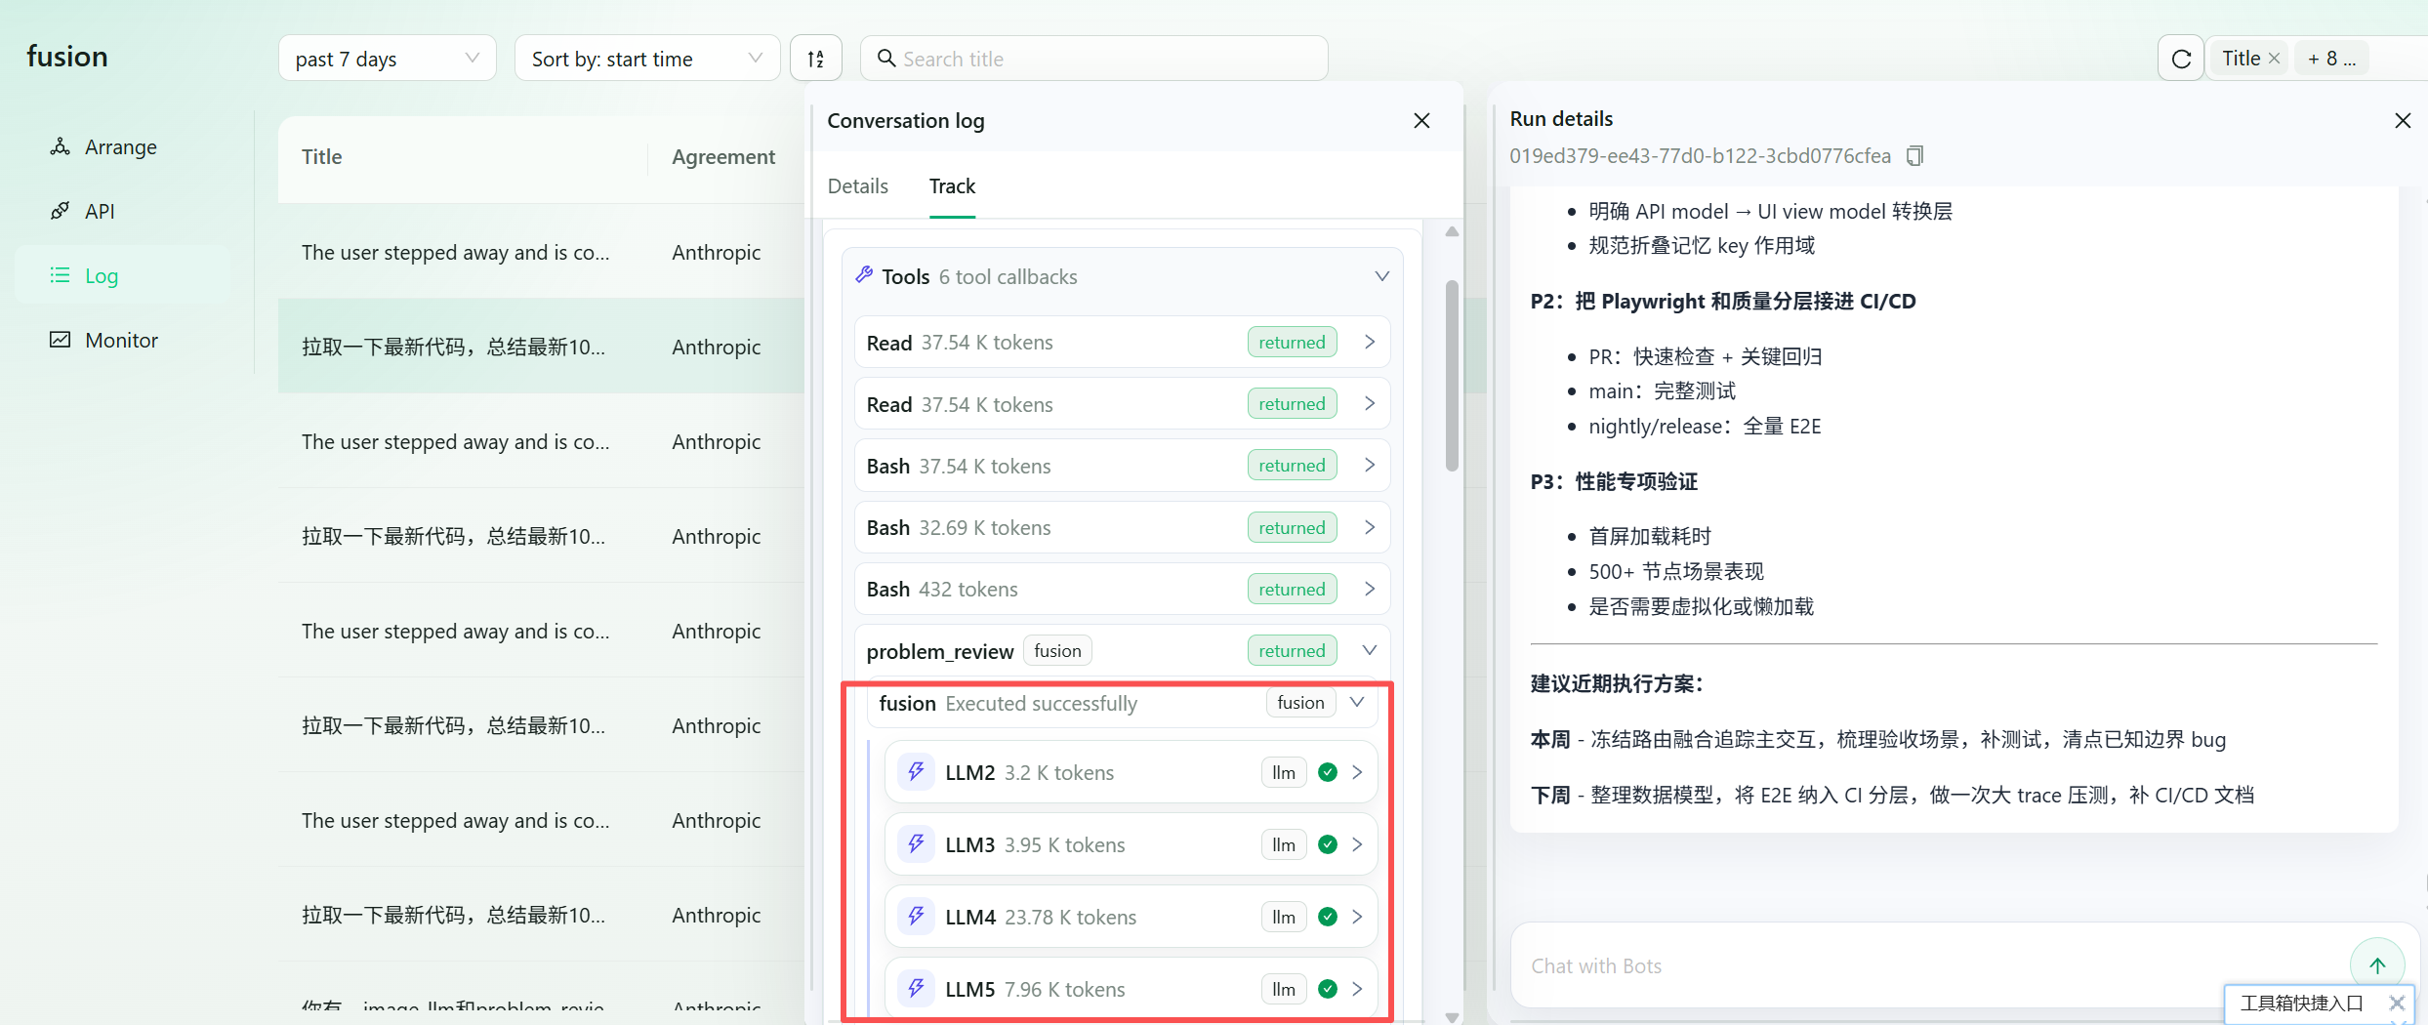
Task: Click the refresh icon button
Action: point(2181,59)
